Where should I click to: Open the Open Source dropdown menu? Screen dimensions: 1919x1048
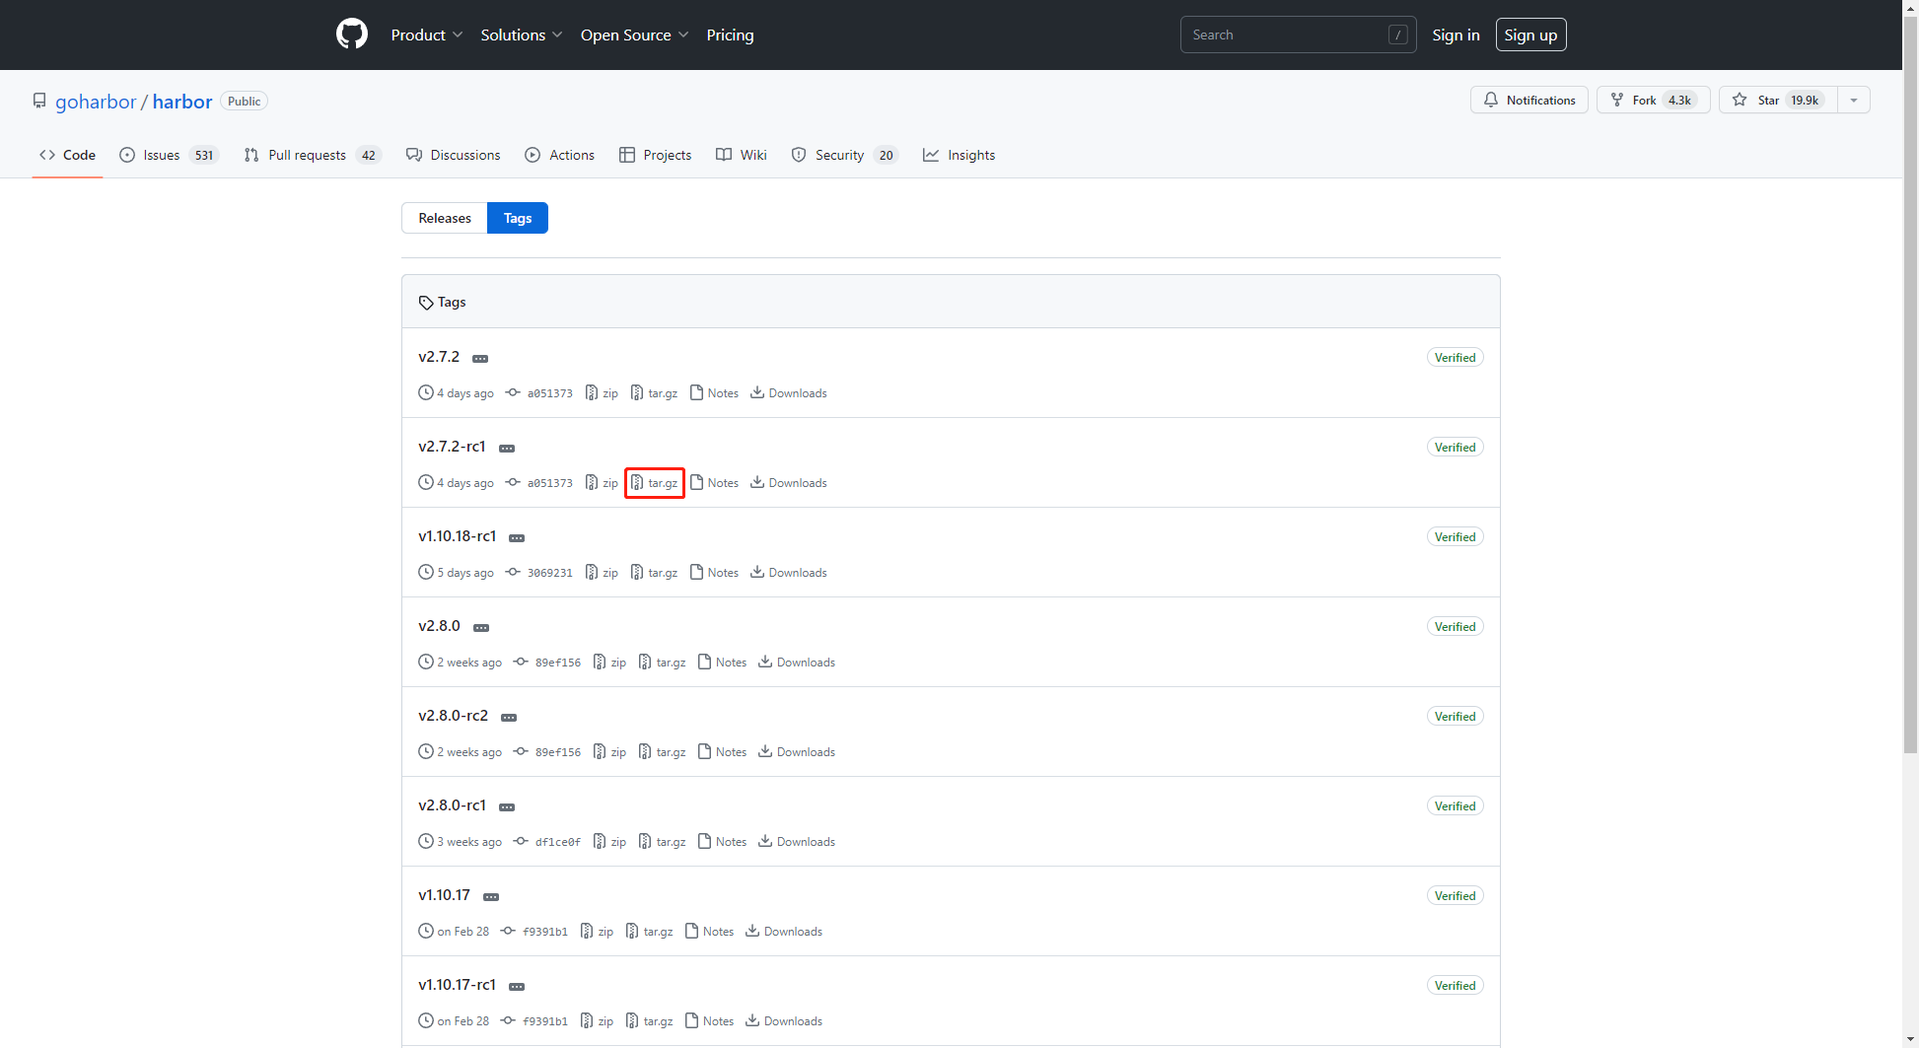[634, 35]
